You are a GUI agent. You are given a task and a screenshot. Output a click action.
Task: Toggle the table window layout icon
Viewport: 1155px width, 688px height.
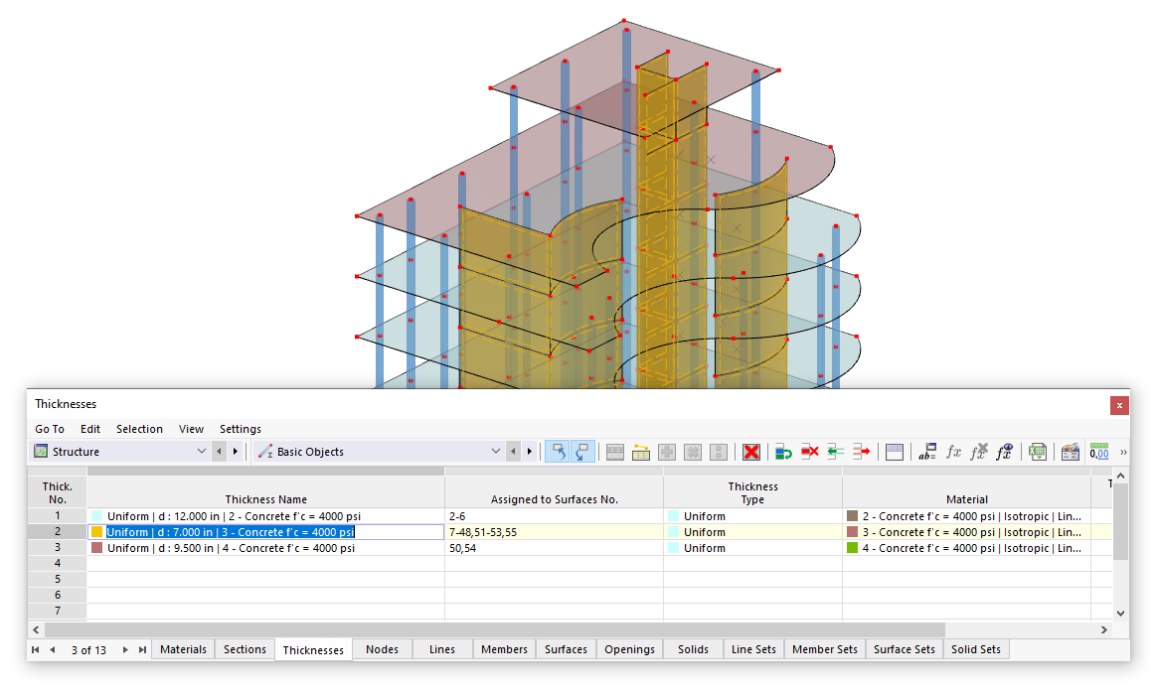click(x=894, y=452)
